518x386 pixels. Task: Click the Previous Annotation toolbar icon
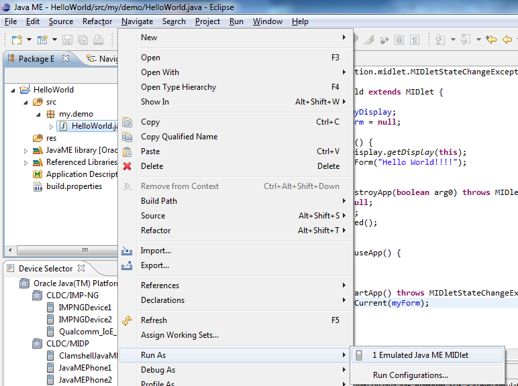tap(466, 40)
